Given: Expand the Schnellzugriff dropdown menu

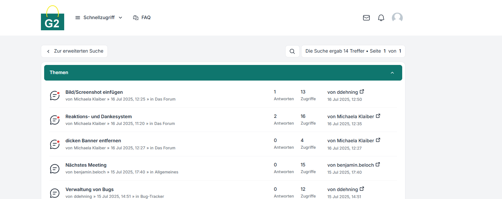Looking at the screenshot, I should click(x=99, y=18).
